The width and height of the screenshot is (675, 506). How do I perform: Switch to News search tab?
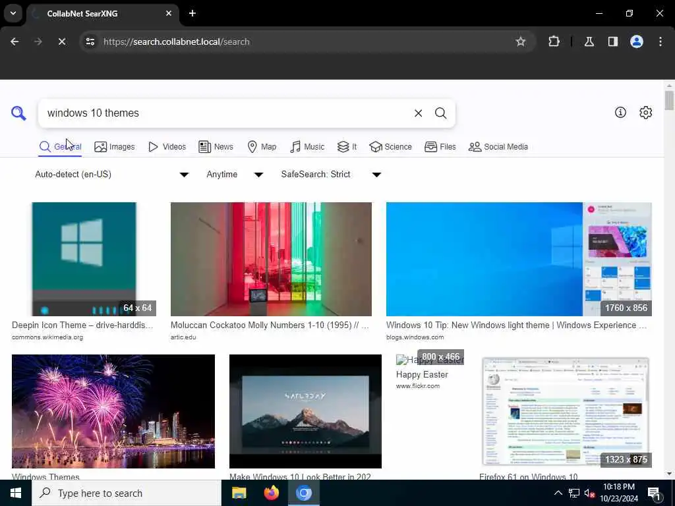(216, 147)
